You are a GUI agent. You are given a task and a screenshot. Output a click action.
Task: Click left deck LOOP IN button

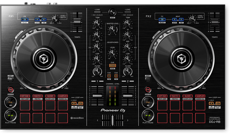(74, 103)
